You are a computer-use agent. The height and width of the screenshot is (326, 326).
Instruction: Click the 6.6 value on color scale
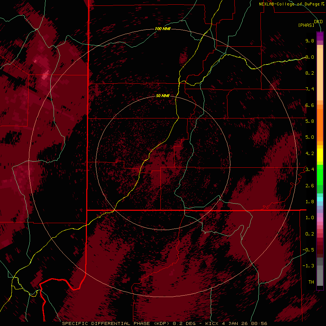coord(310,105)
